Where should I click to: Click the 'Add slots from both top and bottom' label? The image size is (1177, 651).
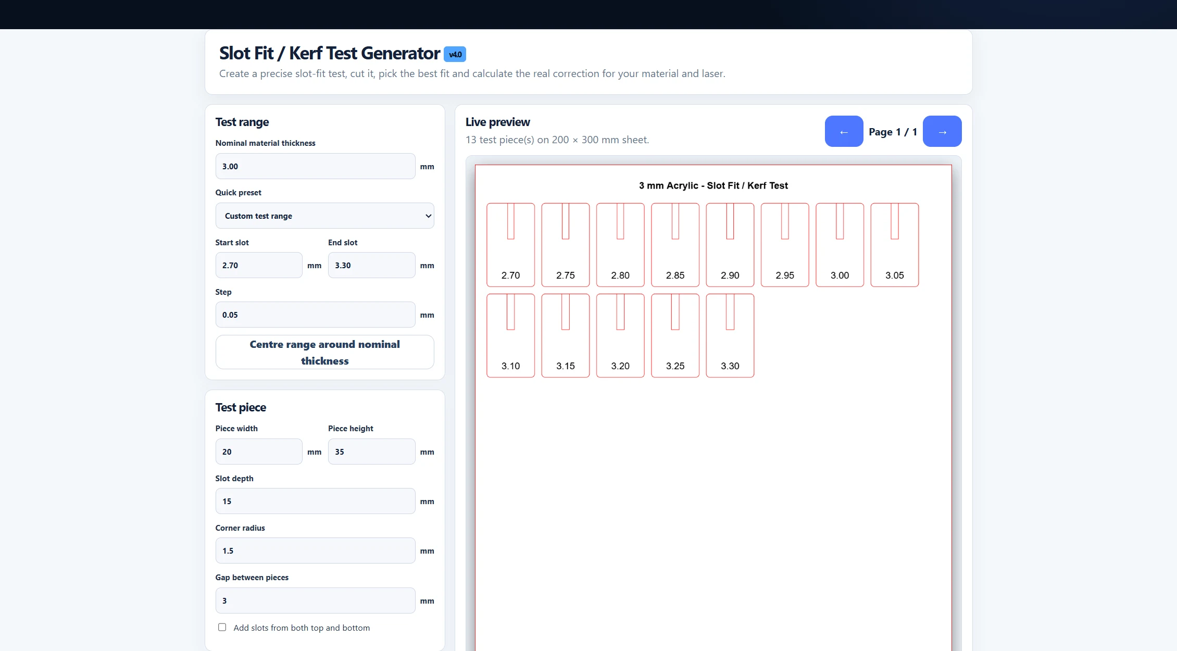(302, 628)
